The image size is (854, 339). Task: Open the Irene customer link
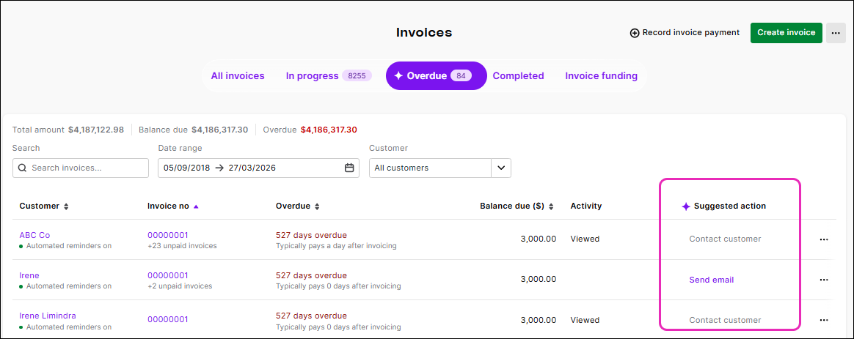tap(29, 275)
